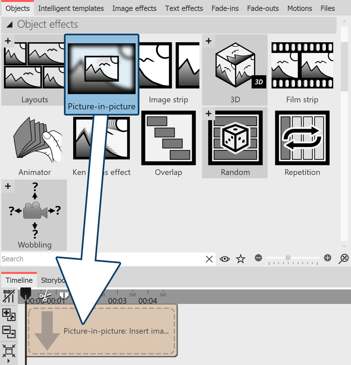351x365 pixels.
Task: Expand the Layouts effect group
Action: click(8, 41)
